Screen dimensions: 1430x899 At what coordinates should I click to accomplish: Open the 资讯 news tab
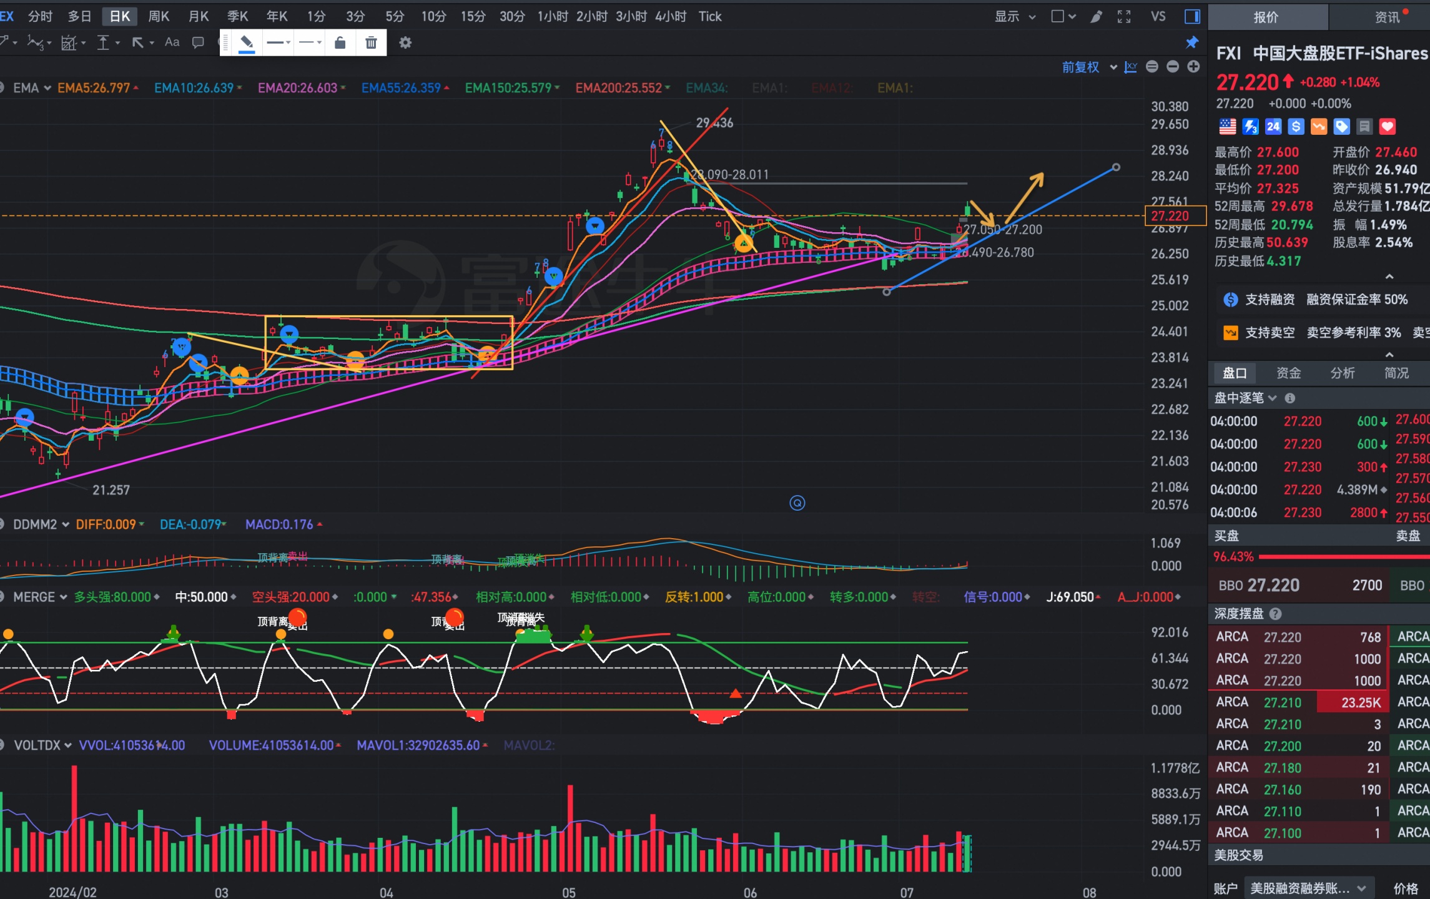[1386, 17]
